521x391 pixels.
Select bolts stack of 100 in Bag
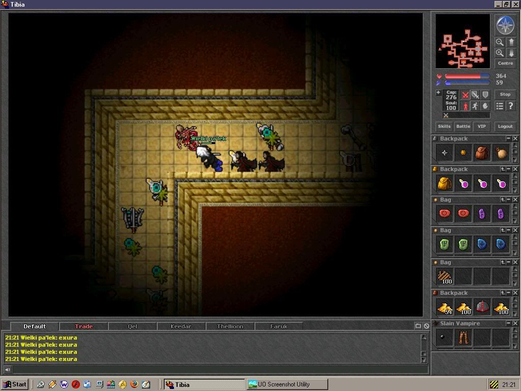coord(445,276)
